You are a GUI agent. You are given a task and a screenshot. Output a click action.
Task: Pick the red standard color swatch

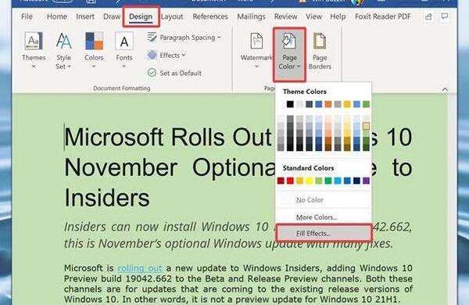coord(290,181)
